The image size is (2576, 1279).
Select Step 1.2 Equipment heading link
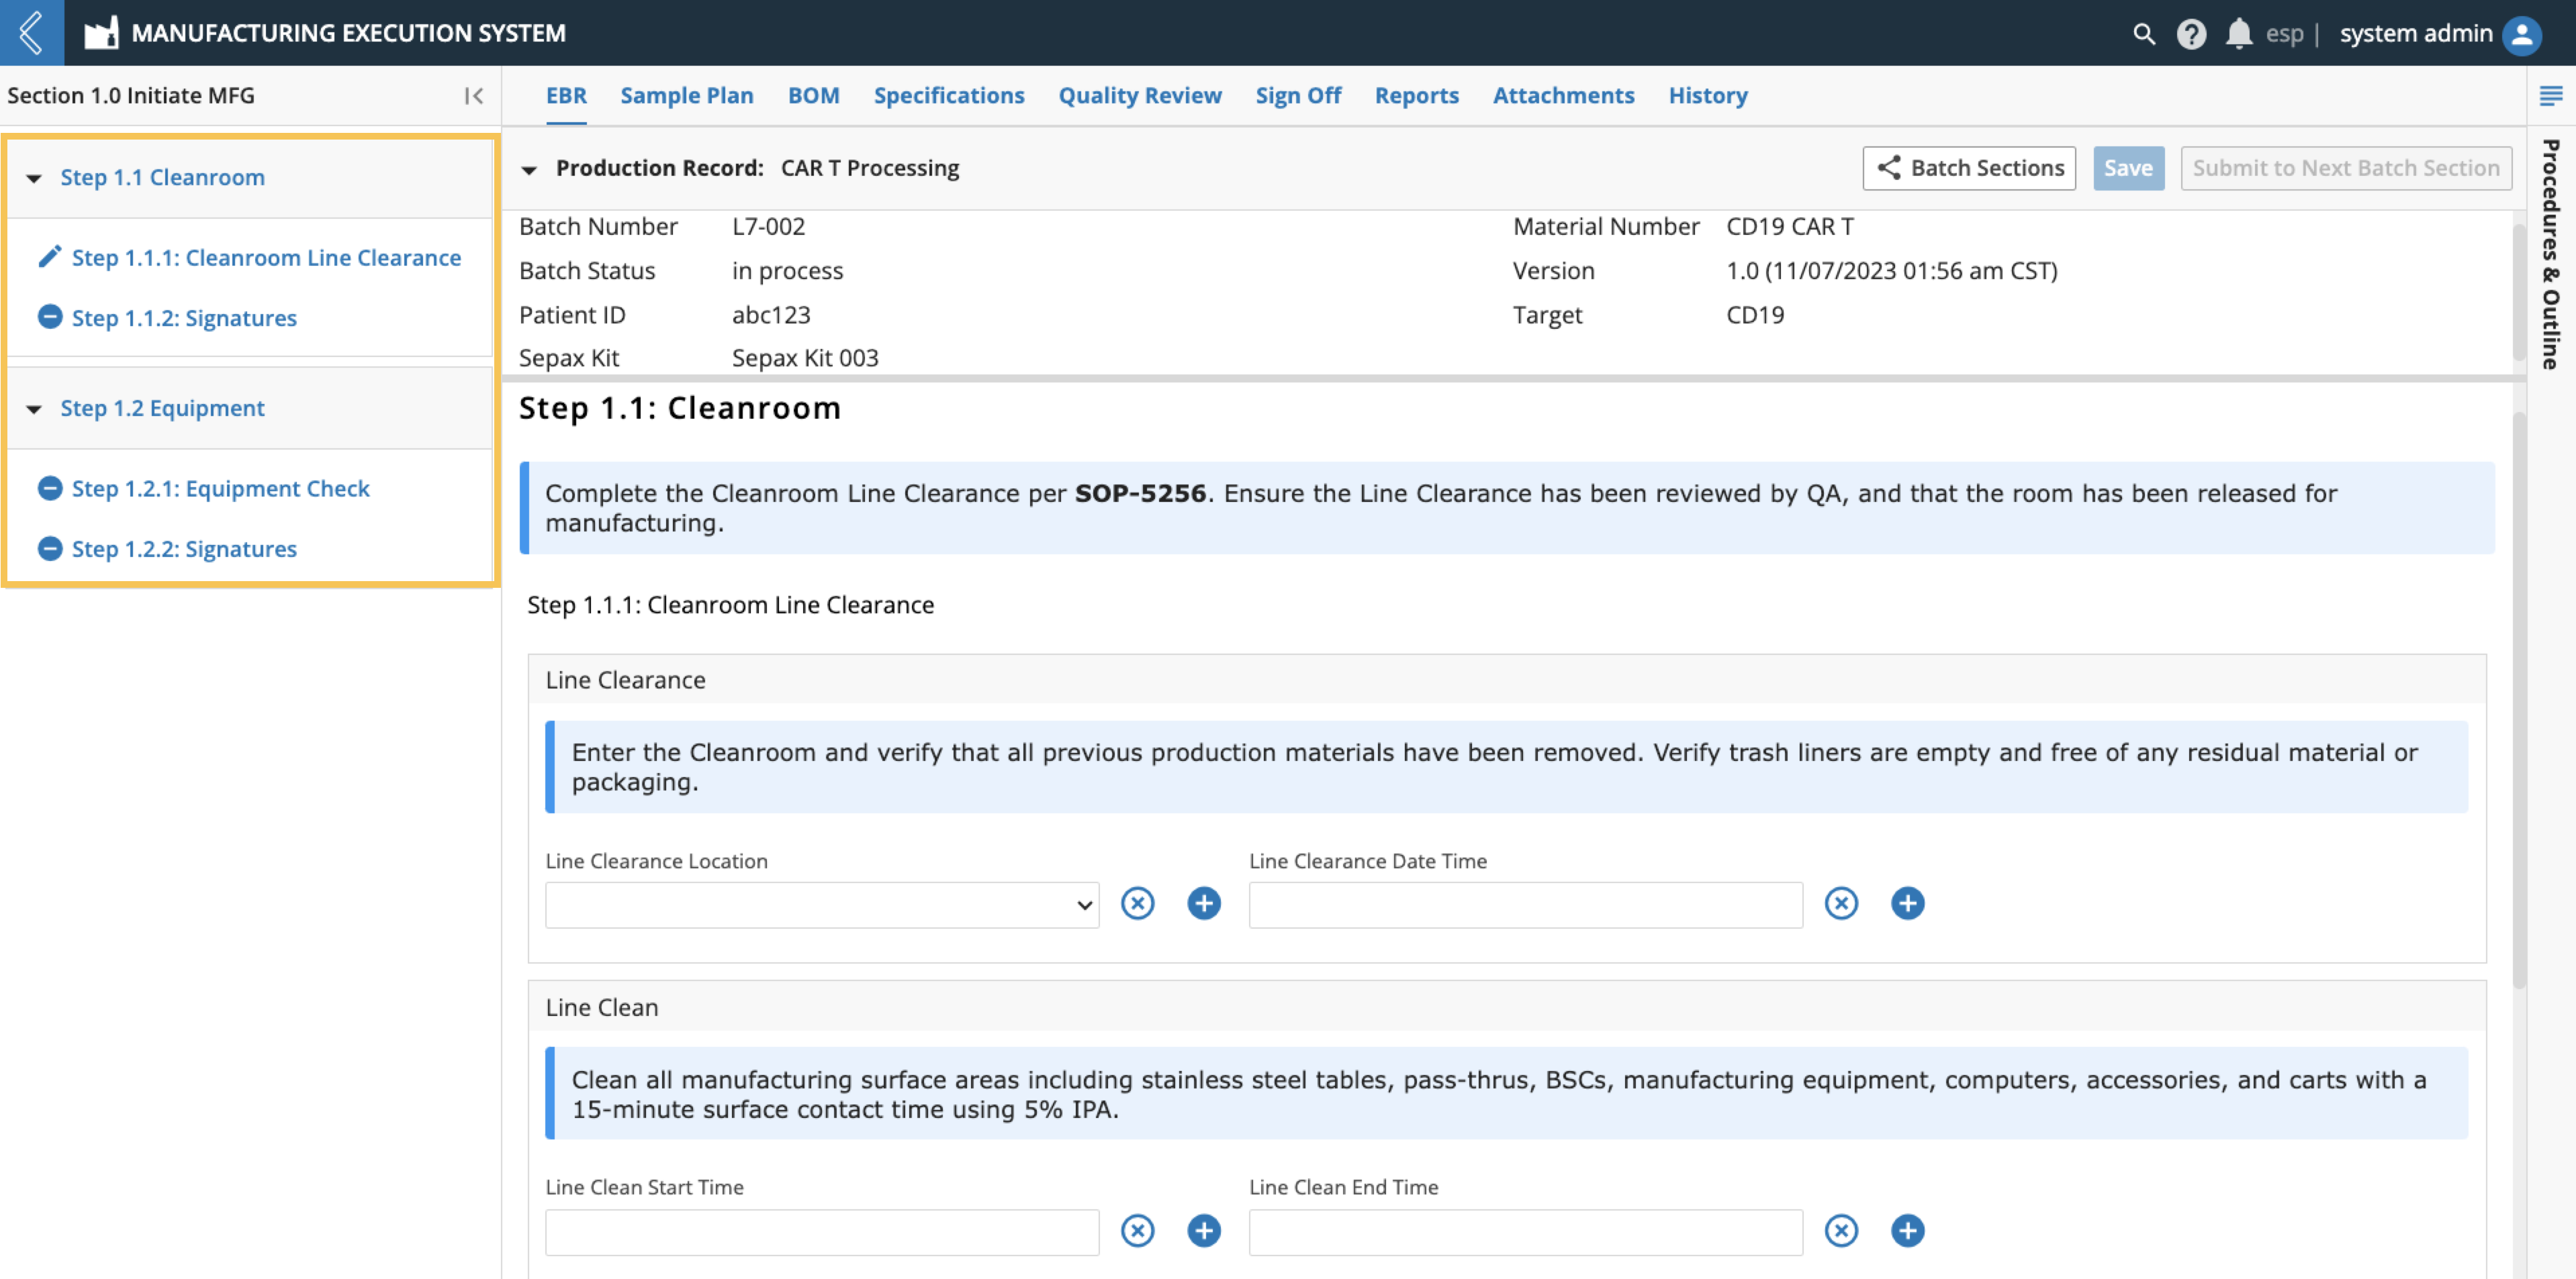[x=163, y=409]
